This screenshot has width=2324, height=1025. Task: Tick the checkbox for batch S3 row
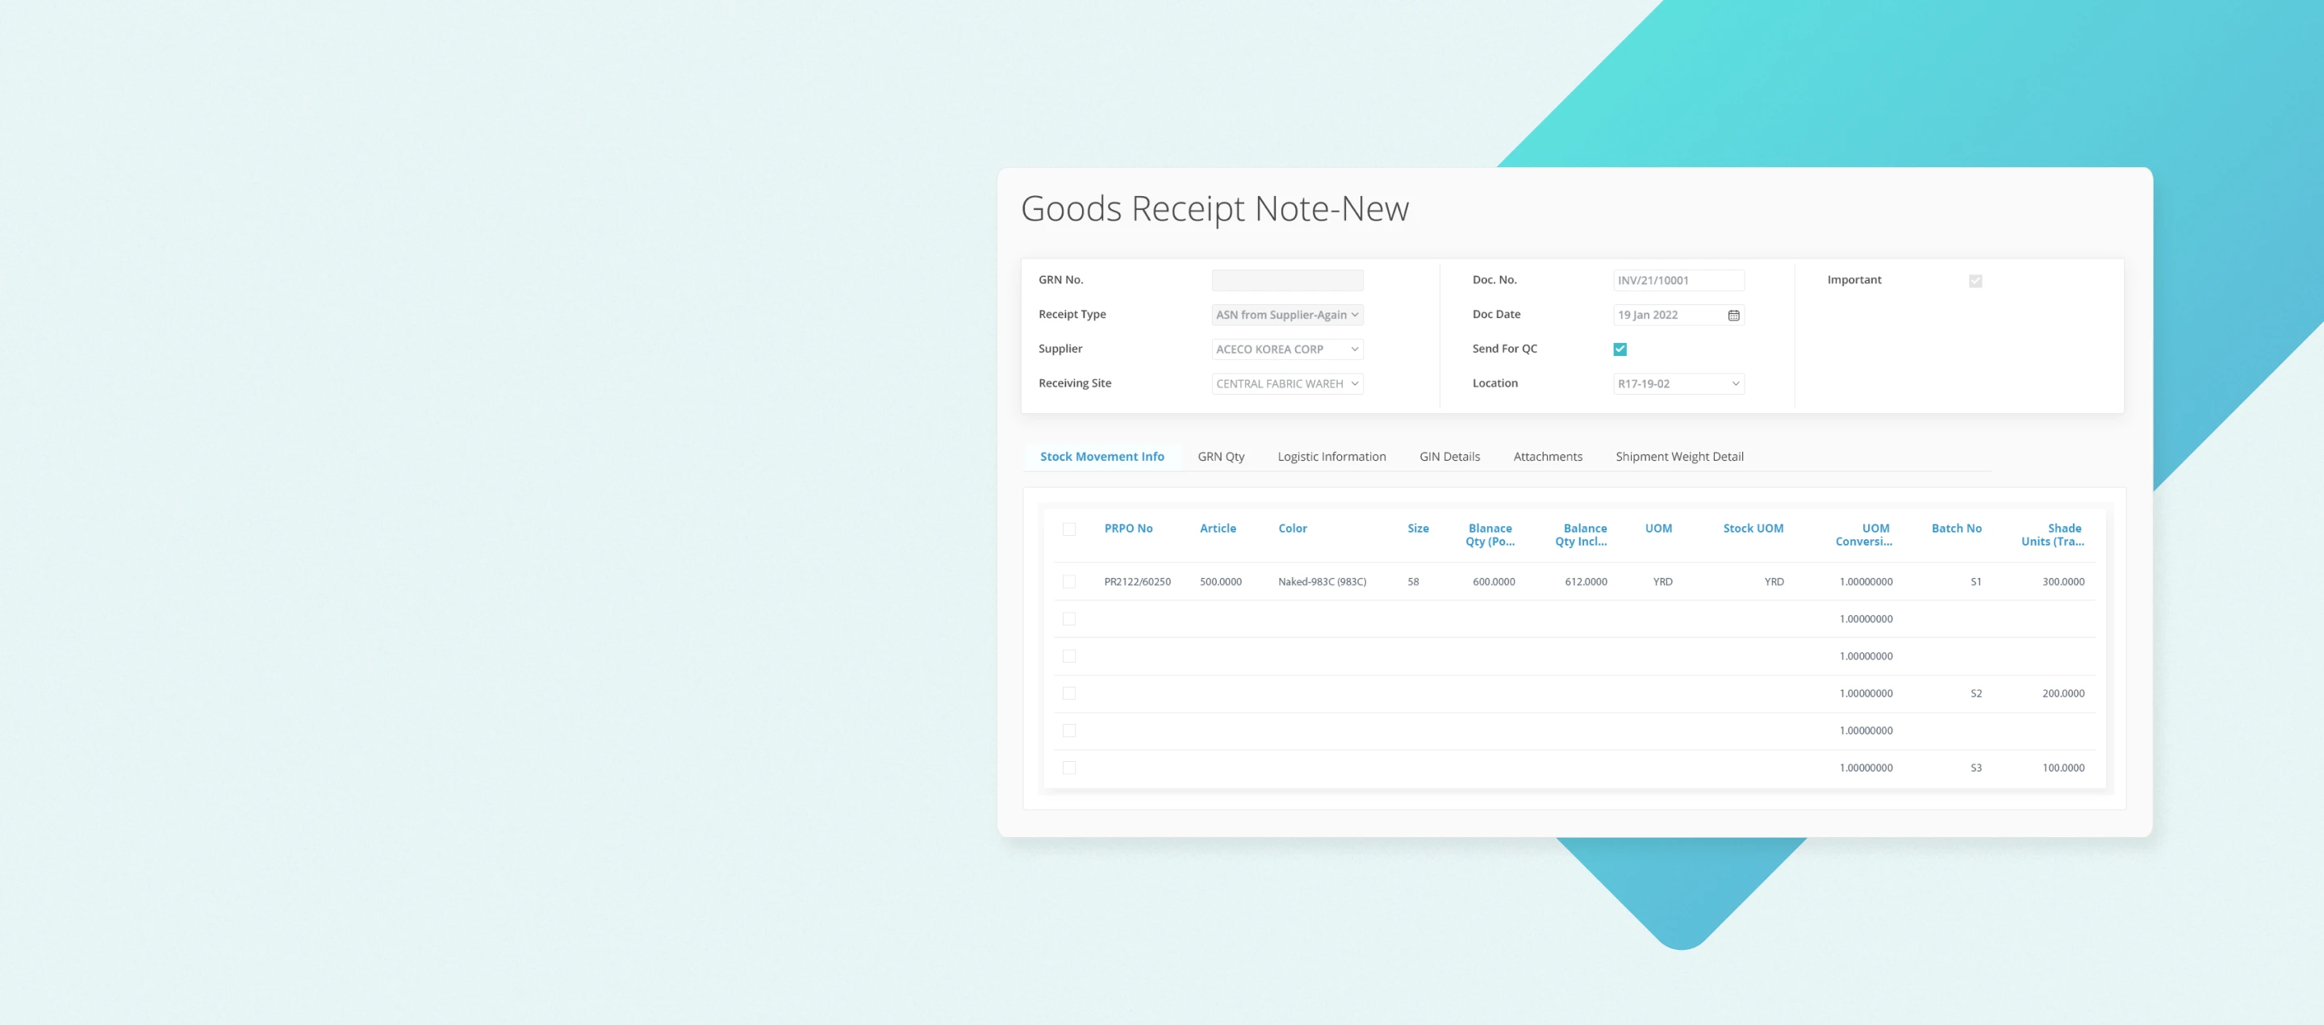pyautogui.click(x=1069, y=768)
